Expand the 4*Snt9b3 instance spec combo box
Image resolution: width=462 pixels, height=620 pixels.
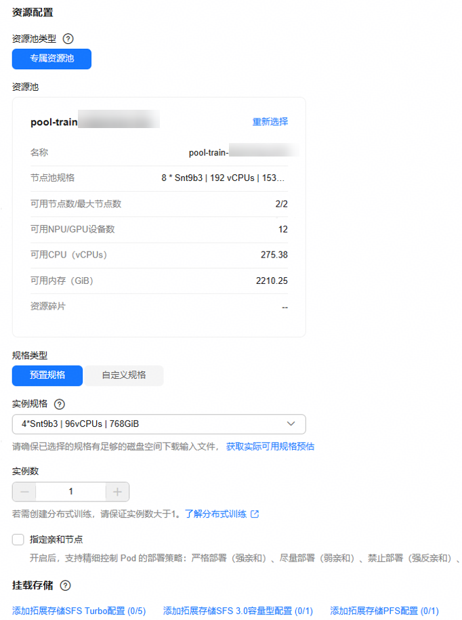[x=159, y=424]
